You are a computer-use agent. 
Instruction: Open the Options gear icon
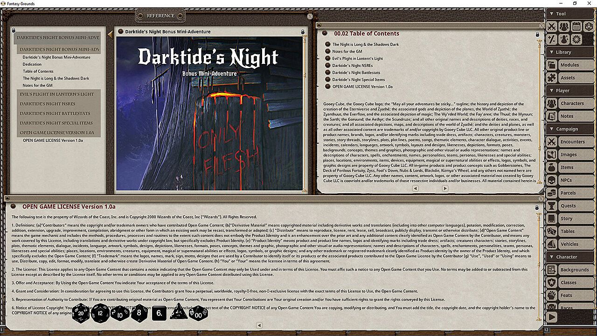point(576,39)
